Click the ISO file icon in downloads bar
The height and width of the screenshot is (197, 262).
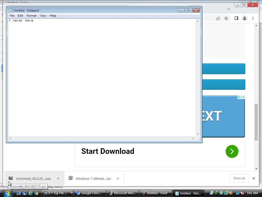pyautogui.click(x=70, y=178)
